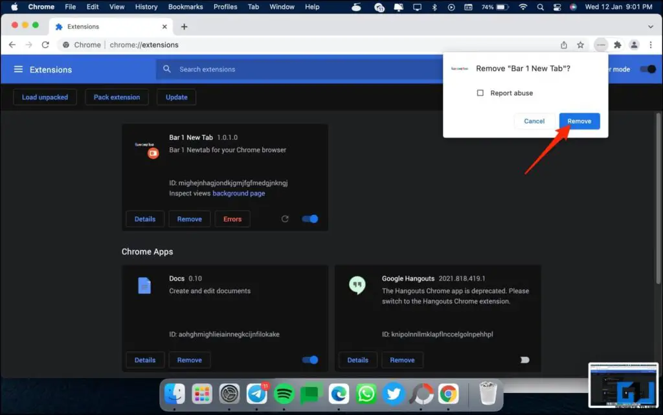Bookmark this page with the star icon
The width and height of the screenshot is (663, 415).
581,45
